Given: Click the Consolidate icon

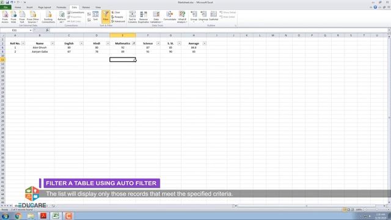Looking at the screenshot, I should click(170, 16).
